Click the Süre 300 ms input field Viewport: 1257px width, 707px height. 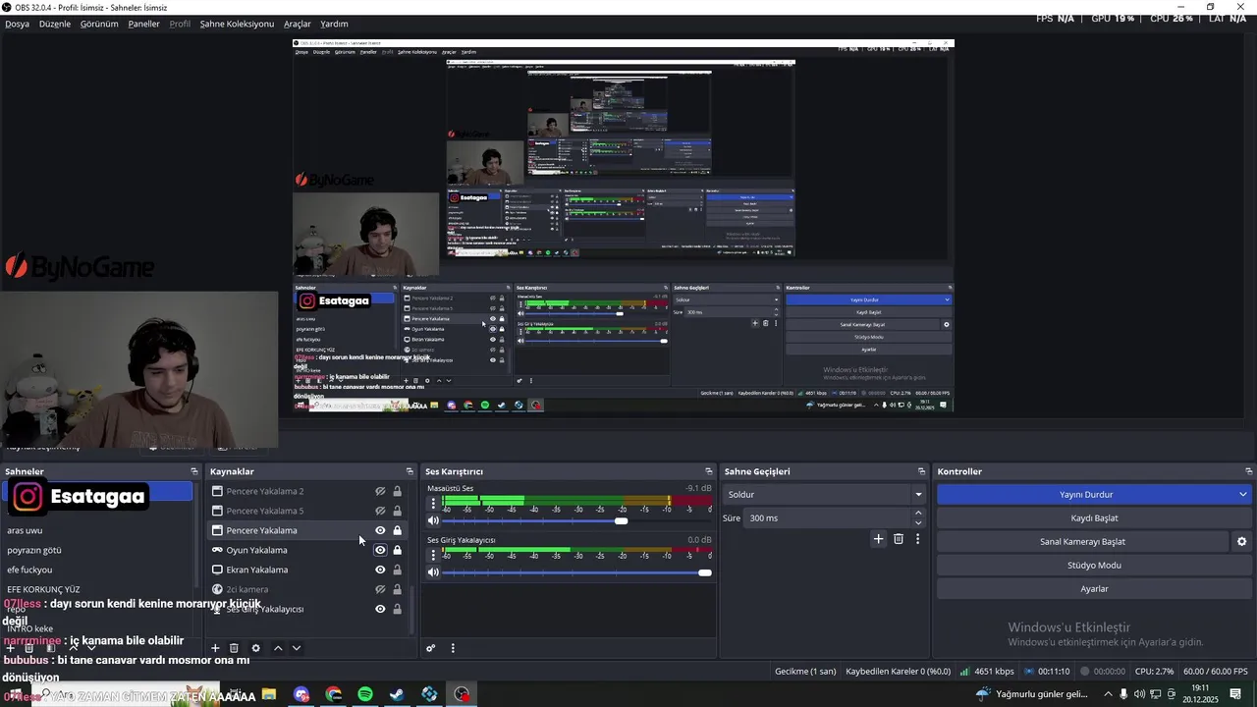pos(828,517)
